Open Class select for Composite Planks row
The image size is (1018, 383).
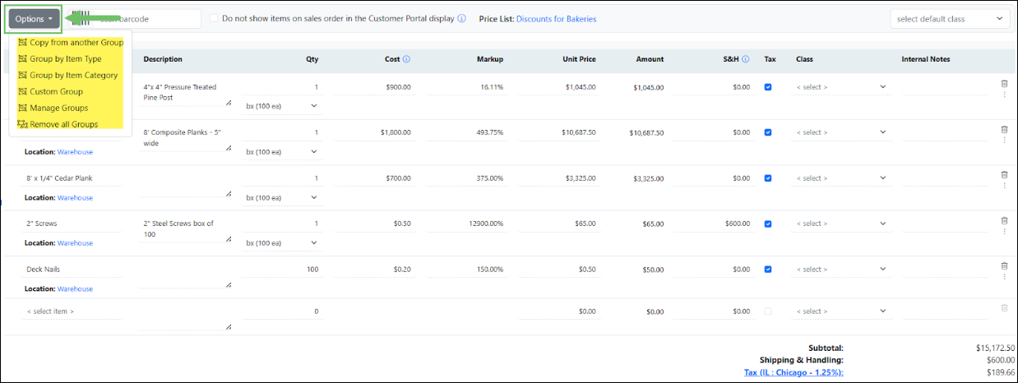(x=841, y=132)
